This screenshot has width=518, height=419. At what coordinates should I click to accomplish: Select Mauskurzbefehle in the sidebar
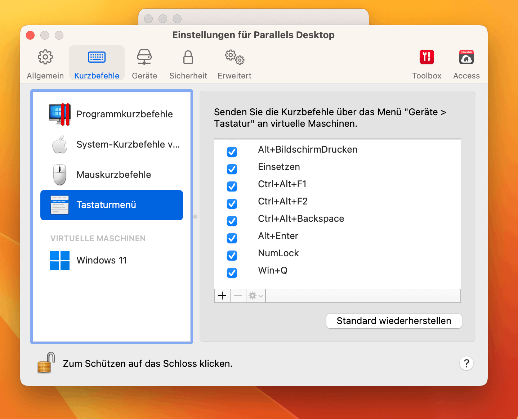pos(112,175)
